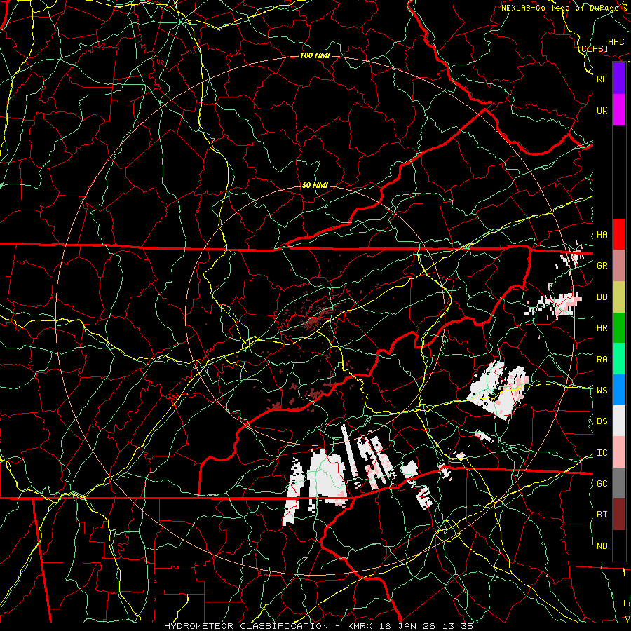Click the "UK" legend label
The image size is (631, 631).
coord(602,110)
